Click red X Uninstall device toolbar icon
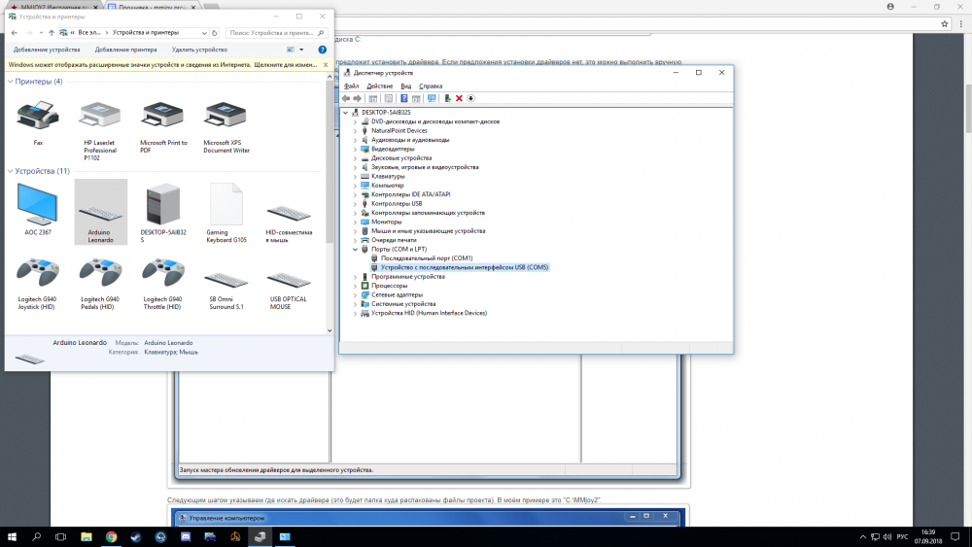This screenshot has width=972, height=547. tap(459, 98)
